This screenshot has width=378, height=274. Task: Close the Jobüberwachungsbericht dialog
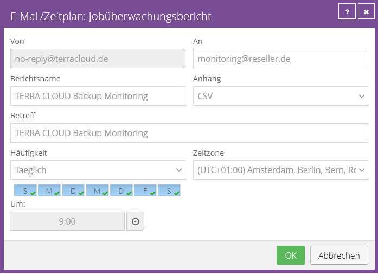click(x=366, y=11)
